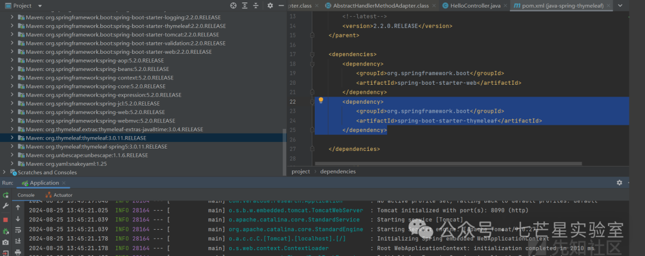645x256 pixels.
Task: Click the Scratches and Consoles icon
Action: pyautogui.click(x=13, y=172)
